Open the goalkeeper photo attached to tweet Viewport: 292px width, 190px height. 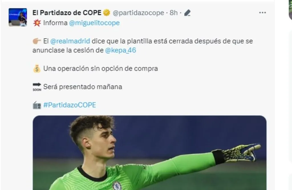[149, 153]
